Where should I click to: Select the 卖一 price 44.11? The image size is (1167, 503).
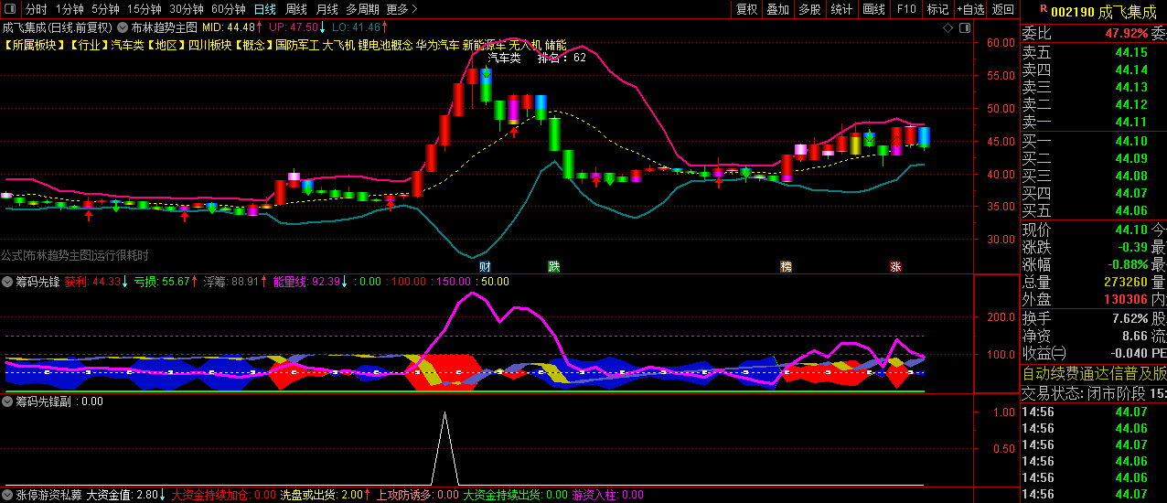1131,122
